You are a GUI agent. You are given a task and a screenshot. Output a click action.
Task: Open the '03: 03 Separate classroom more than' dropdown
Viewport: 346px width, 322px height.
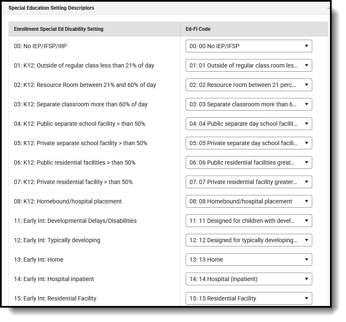(249, 104)
